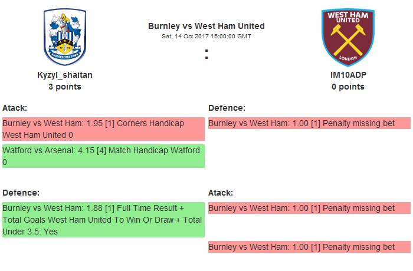Click the Huddersfield Town crest logo
413x271 pixels.
[65, 37]
